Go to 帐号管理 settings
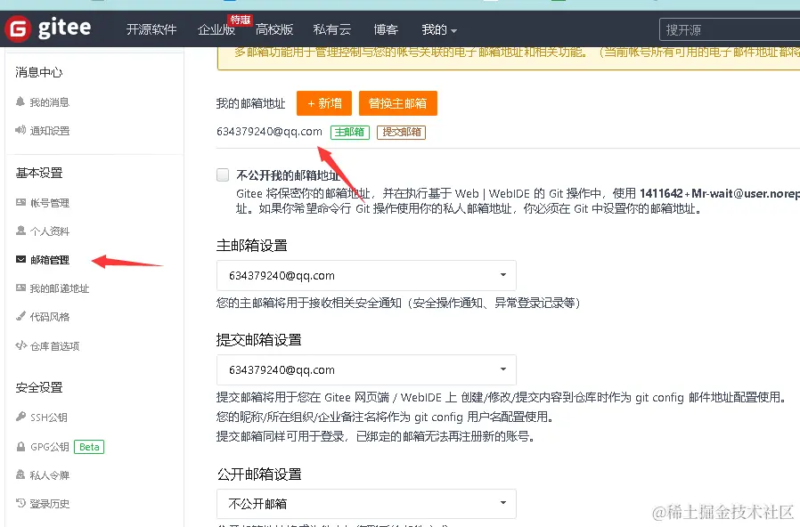The height and width of the screenshot is (527, 800). (x=50, y=203)
